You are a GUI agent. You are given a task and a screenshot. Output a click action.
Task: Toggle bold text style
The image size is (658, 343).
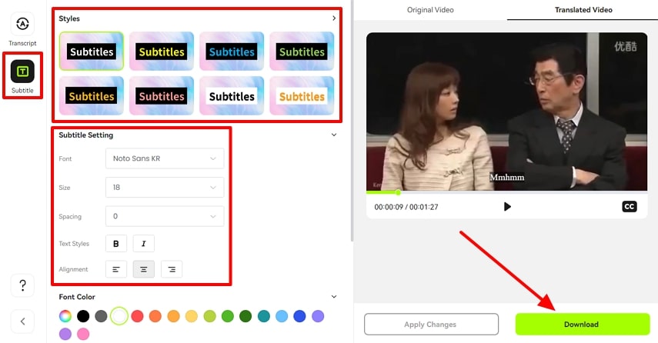pyautogui.click(x=116, y=244)
